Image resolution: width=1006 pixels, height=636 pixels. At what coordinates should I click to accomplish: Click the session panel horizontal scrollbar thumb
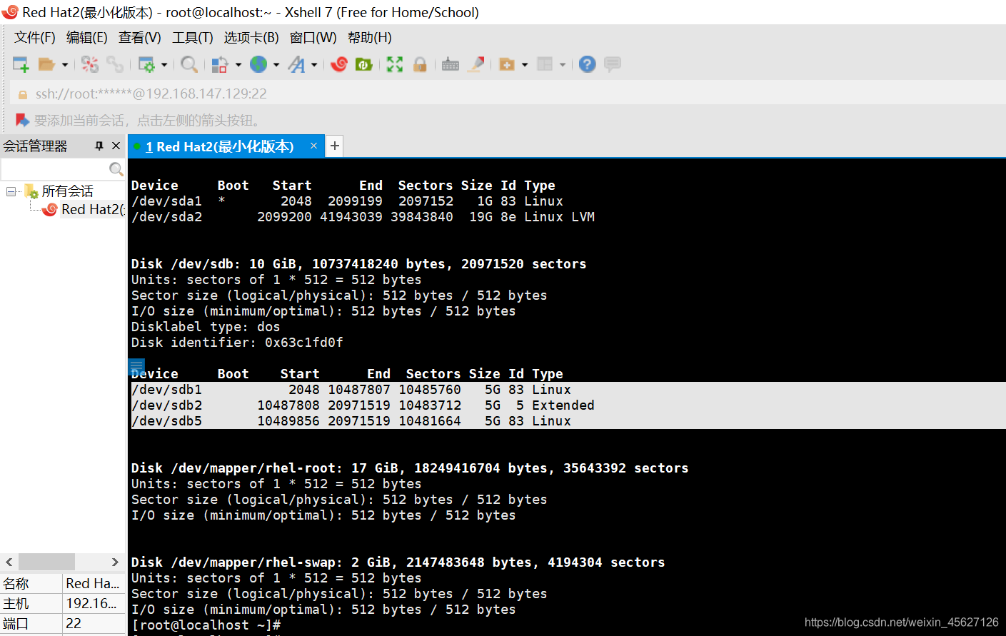tap(46, 562)
